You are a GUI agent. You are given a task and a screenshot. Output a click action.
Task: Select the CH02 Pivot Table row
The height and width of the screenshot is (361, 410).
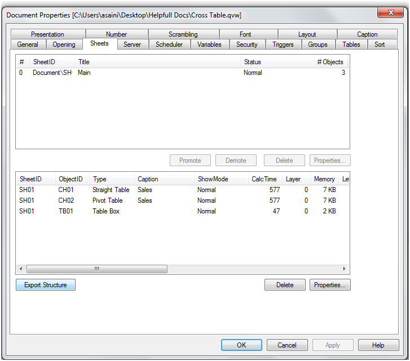click(183, 200)
